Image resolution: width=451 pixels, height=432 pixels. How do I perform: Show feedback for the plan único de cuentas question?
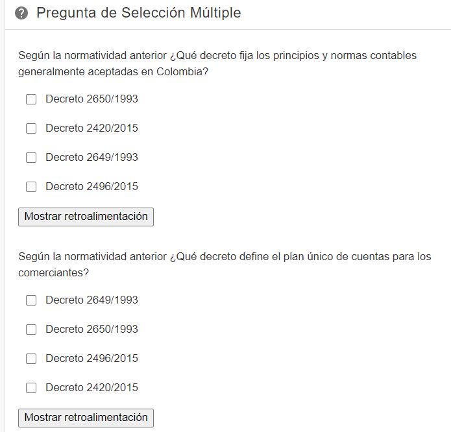pyautogui.click(x=86, y=418)
